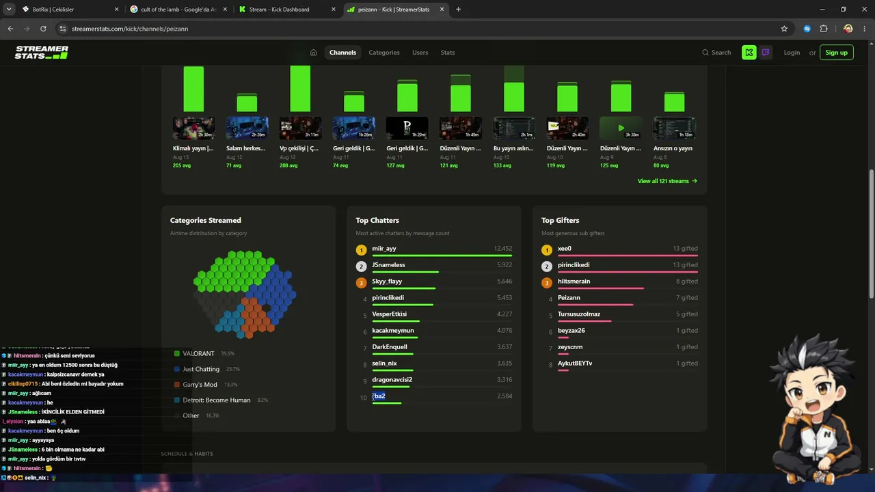Open the tab search dropdown arrow
This screenshot has height=492, width=875.
(x=9, y=10)
